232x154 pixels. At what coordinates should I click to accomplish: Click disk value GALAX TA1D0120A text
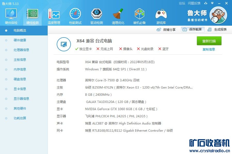pos(116,102)
